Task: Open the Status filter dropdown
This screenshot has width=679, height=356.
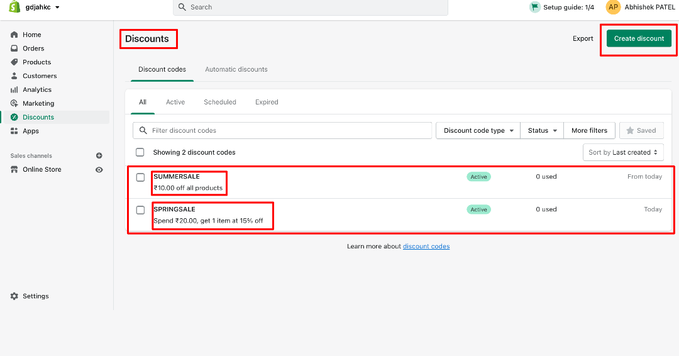Action: (x=542, y=130)
